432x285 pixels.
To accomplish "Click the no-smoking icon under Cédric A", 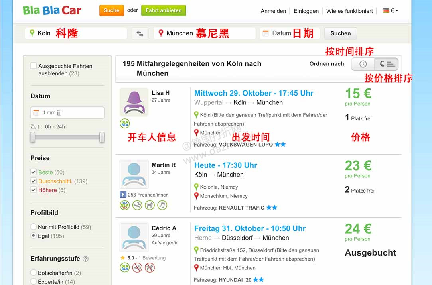I will click(137, 267).
